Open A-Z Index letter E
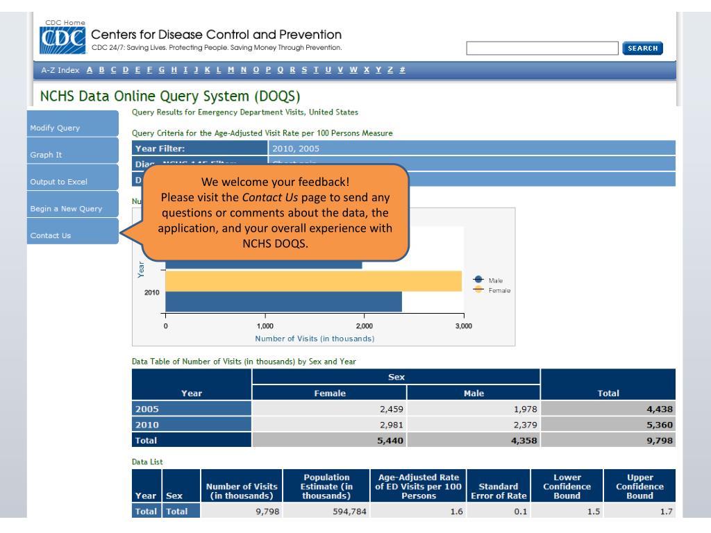The width and height of the screenshot is (711, 533). (x=137, y=70)
